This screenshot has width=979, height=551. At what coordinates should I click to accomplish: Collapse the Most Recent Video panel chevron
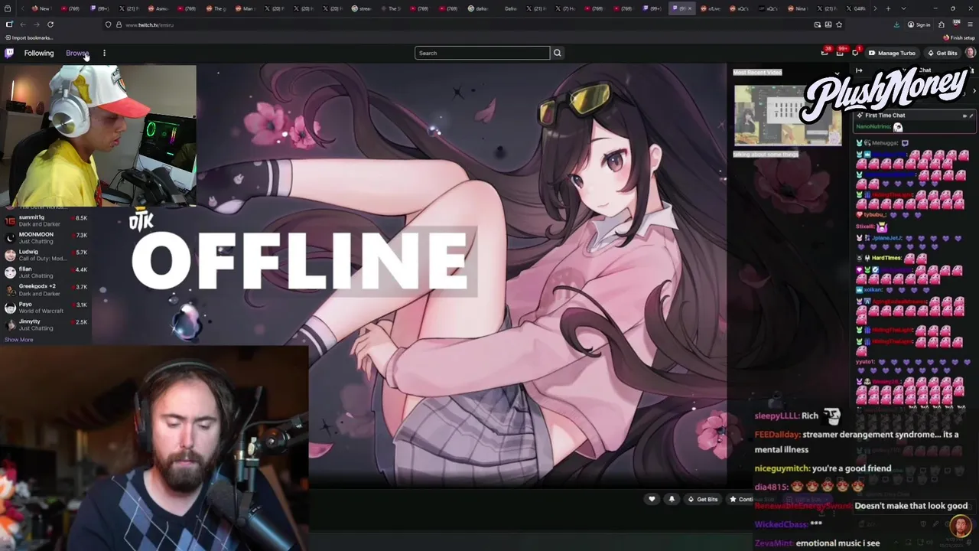pyautogui.click(x=837, y=73)
